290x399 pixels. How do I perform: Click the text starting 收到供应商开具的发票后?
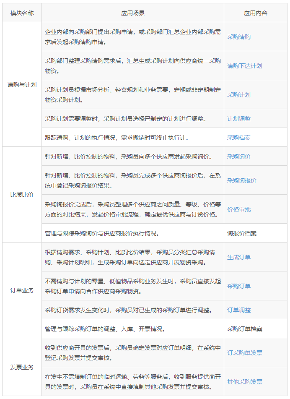pyautogui.click(x=133, y=353)
